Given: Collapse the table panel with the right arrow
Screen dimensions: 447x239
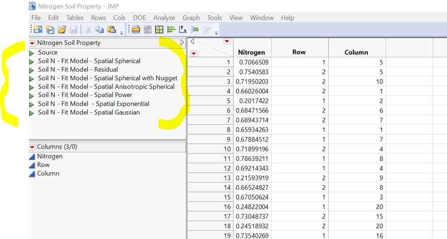Looking at the screenshot, I should pos(182,43).
